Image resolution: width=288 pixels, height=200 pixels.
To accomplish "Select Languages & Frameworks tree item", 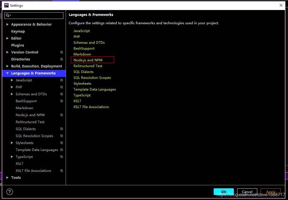I will [34, 73].
